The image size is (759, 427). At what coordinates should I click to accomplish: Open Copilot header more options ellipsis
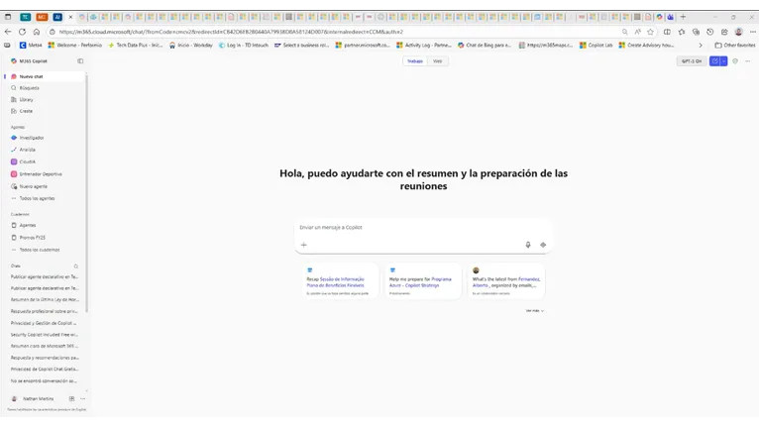pyautogui.click(x=748, y=61)
